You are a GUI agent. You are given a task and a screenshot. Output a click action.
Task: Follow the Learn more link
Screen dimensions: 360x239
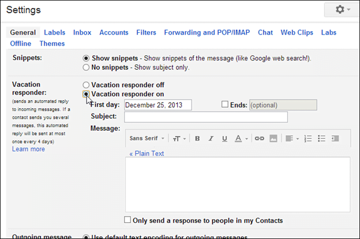[x=28, y=149]
